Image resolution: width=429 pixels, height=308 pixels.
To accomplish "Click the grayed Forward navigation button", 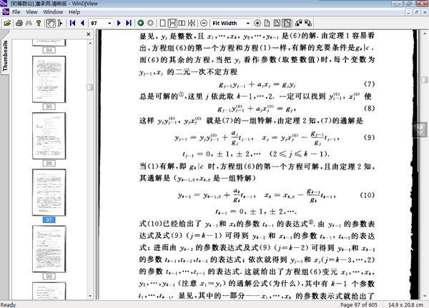I will coord(150,24).
